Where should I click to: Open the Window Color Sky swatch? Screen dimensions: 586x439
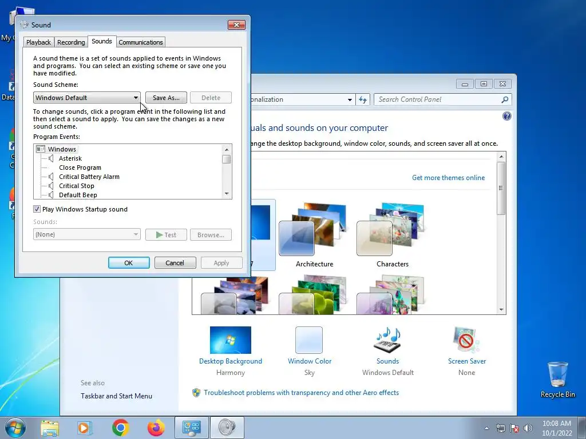309,340
